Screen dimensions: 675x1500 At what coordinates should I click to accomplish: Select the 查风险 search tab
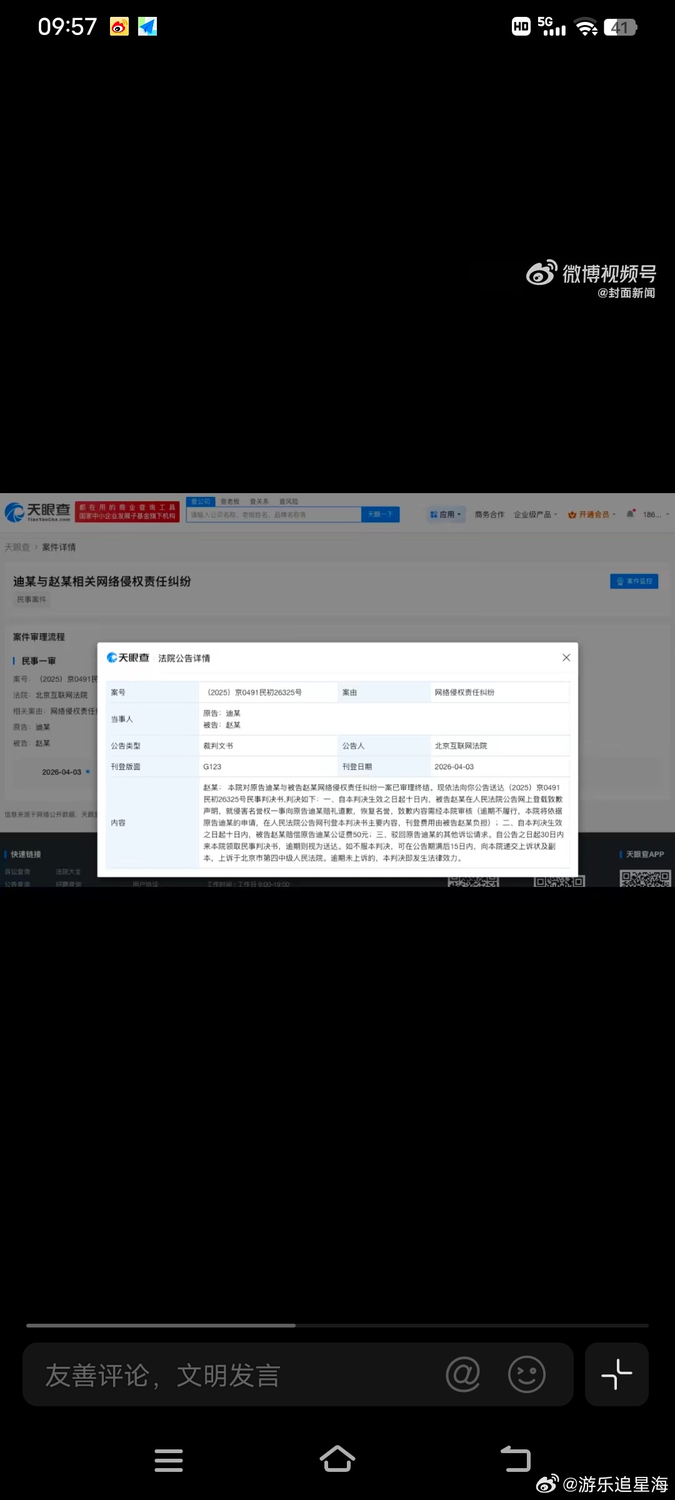coord(289,501)
